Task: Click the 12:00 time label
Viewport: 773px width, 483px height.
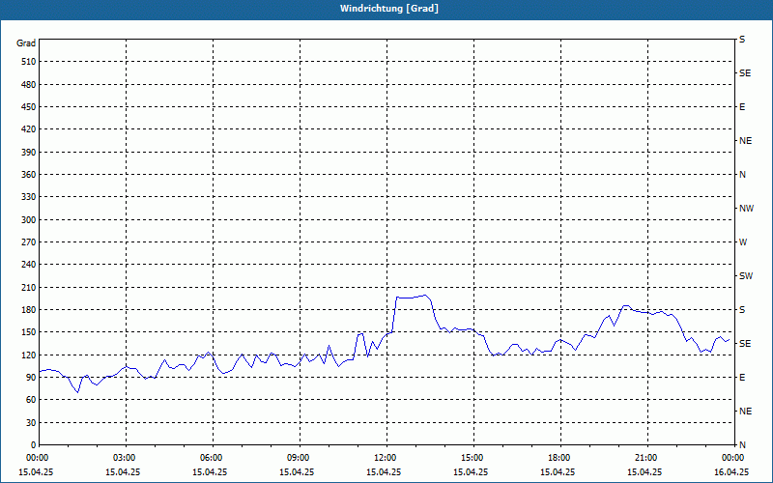Action: click(x=386, y=457)
